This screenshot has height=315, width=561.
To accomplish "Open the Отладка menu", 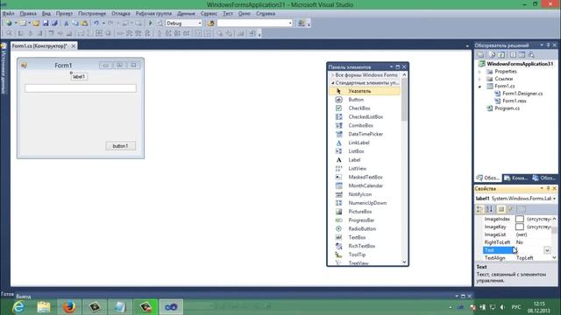I will 121,14.
